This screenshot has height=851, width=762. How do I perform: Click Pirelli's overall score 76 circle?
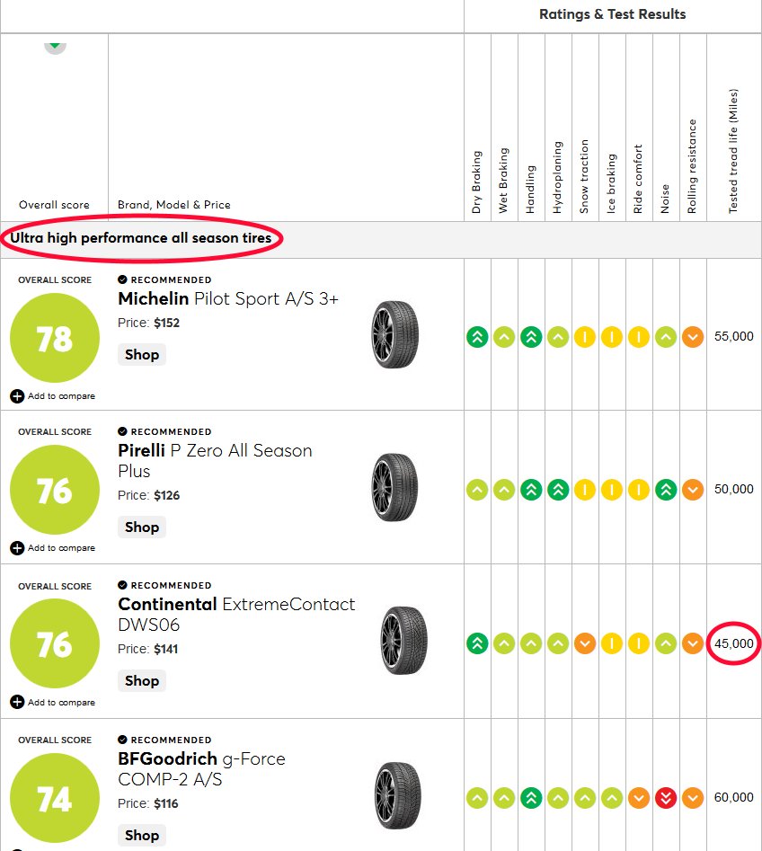pos(55,490)
